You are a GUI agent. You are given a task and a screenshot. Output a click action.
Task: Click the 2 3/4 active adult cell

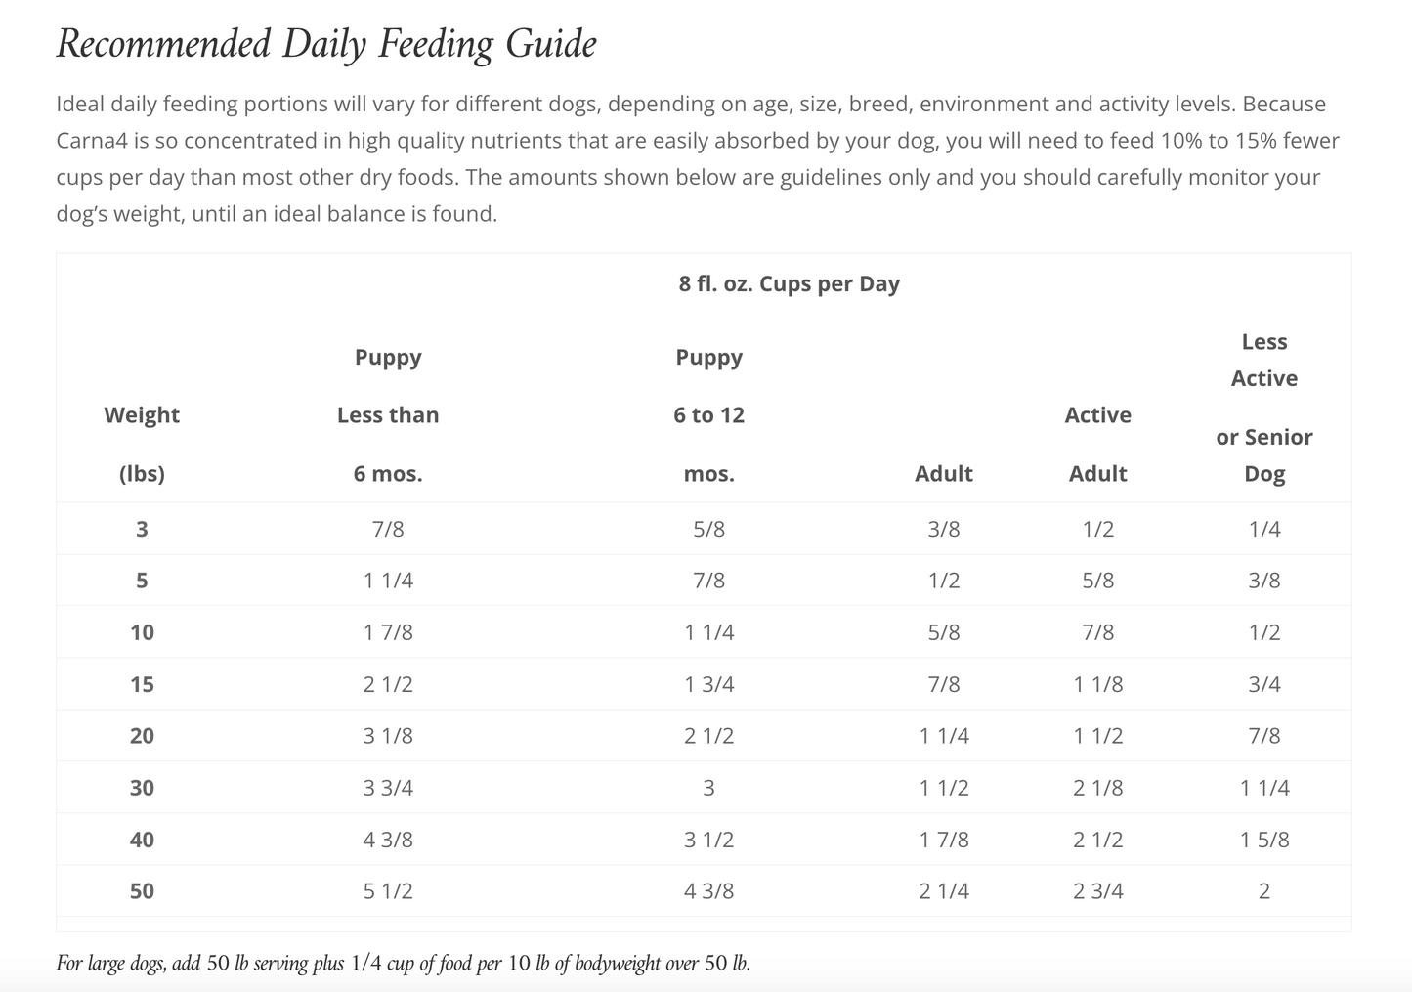point(1097,890)
